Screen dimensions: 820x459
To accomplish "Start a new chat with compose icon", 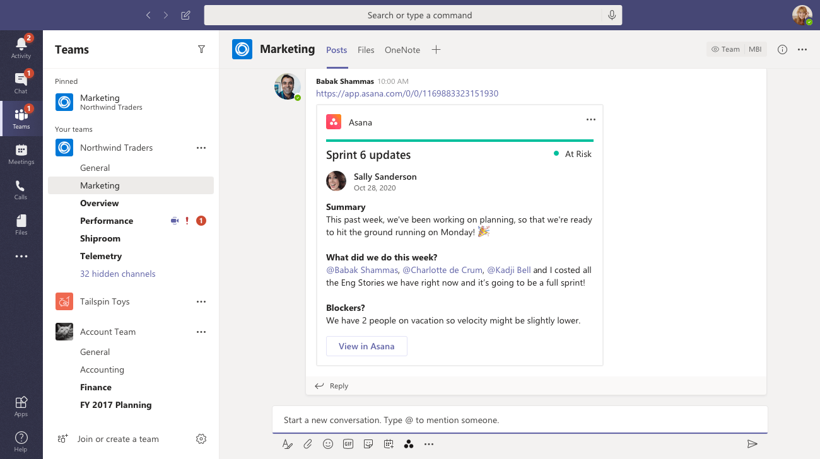I will pyautogui.click(x=185, y=15).
